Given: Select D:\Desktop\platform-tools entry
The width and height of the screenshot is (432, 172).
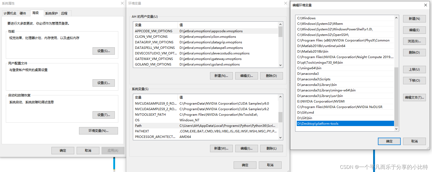Looking at the screenshot, I should [345, 123].
